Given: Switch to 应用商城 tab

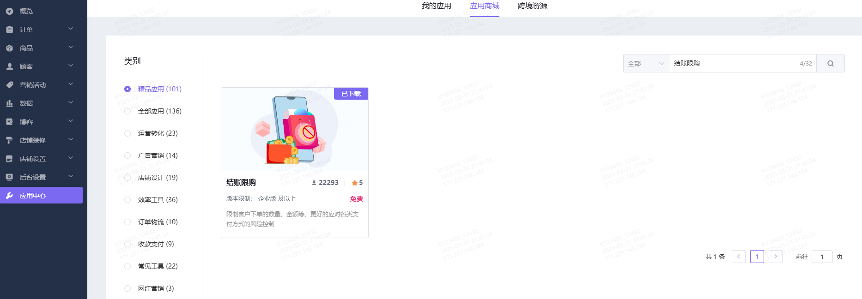Looking at the screenshot, I should click(485, 6).
